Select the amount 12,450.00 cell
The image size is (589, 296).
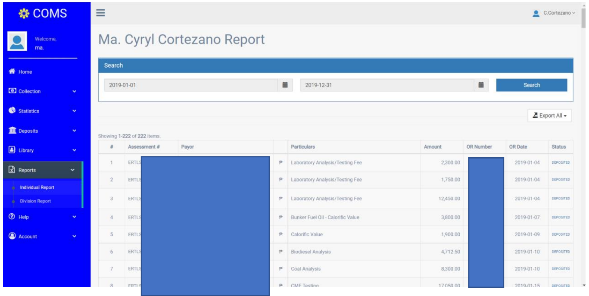441,199
